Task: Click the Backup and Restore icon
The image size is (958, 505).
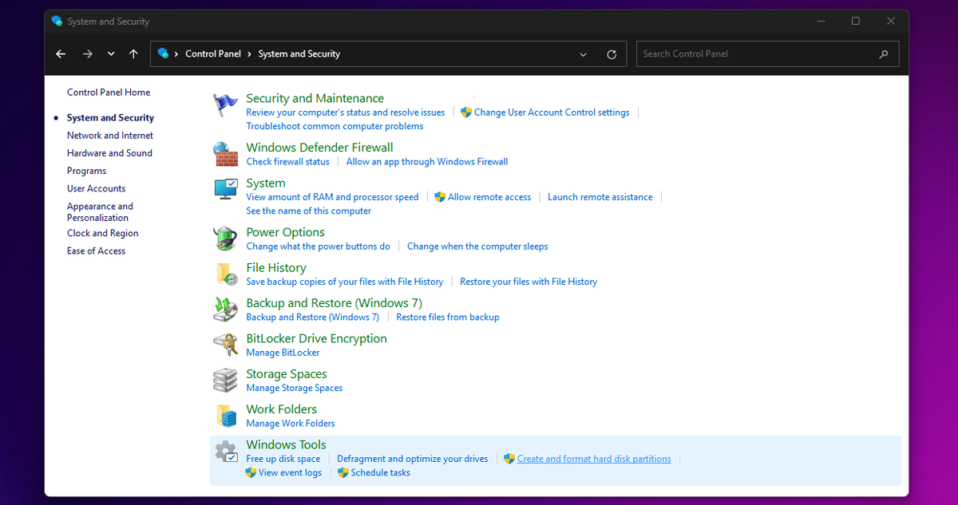Action: [226, 310]
